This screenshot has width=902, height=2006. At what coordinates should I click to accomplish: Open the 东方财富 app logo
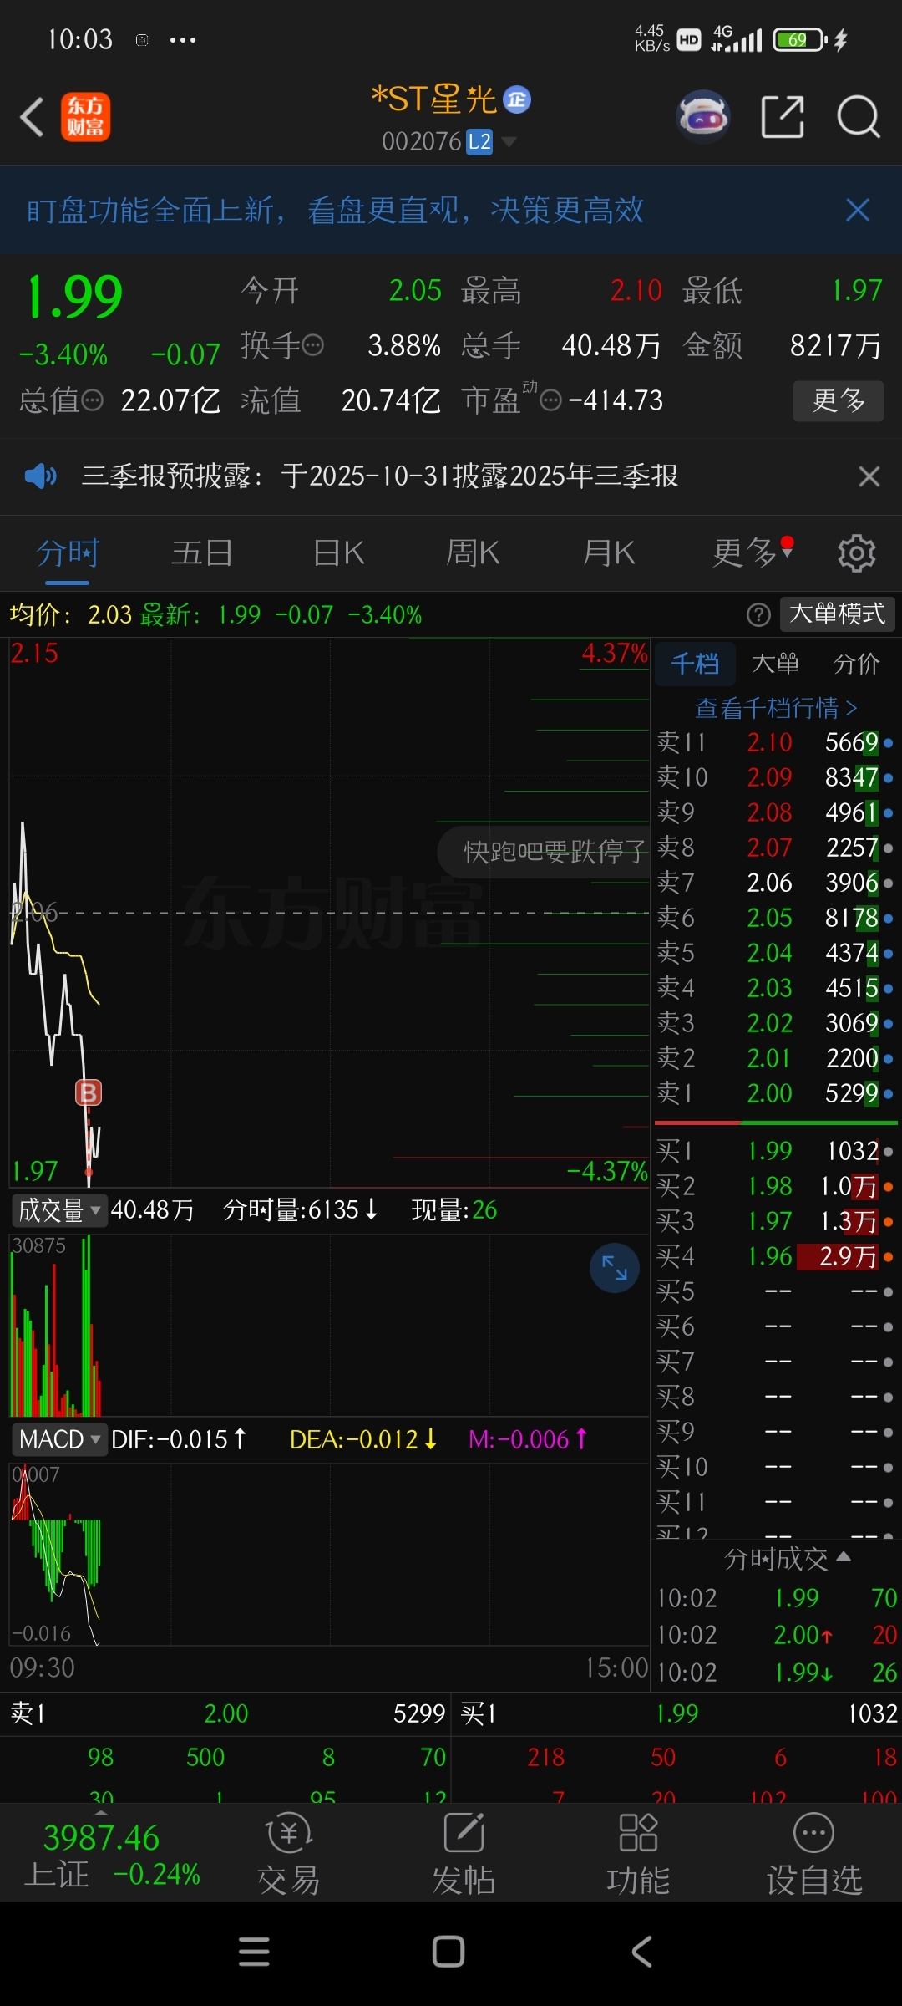(85, 117)
